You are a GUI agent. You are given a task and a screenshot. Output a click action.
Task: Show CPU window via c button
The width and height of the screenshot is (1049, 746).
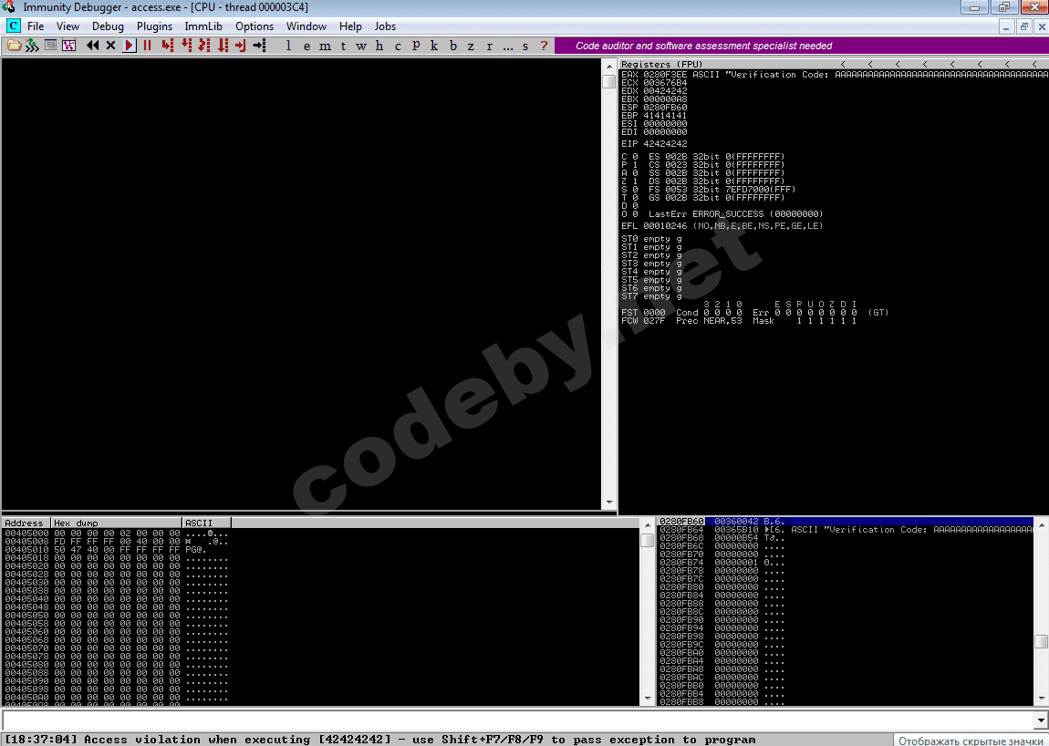click(398, 46)
